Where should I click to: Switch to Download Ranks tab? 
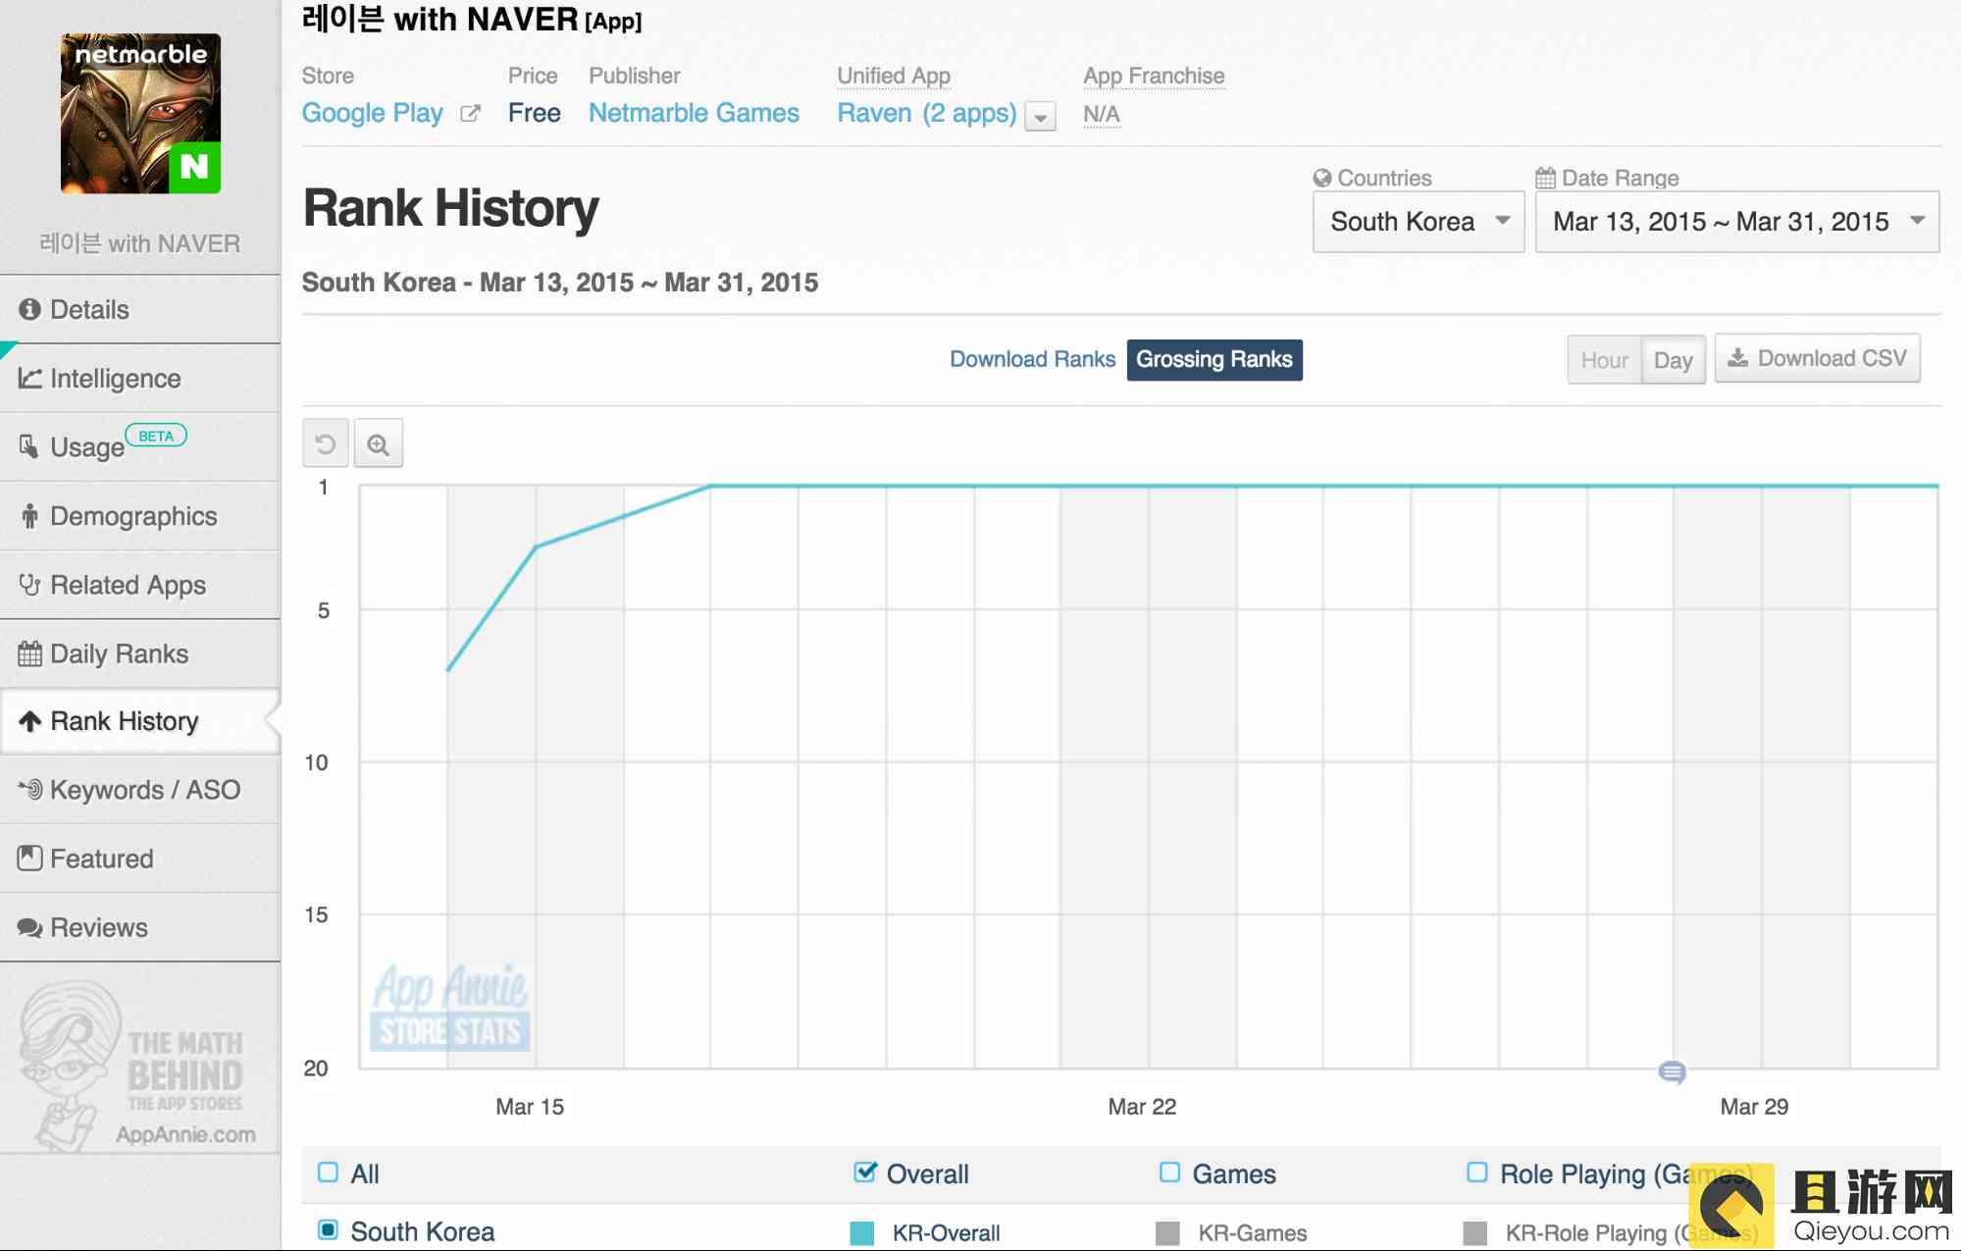1032,359
